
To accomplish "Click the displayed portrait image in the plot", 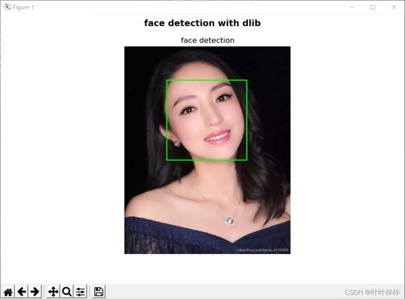I will pyautogui.click(x=207, y=150).
